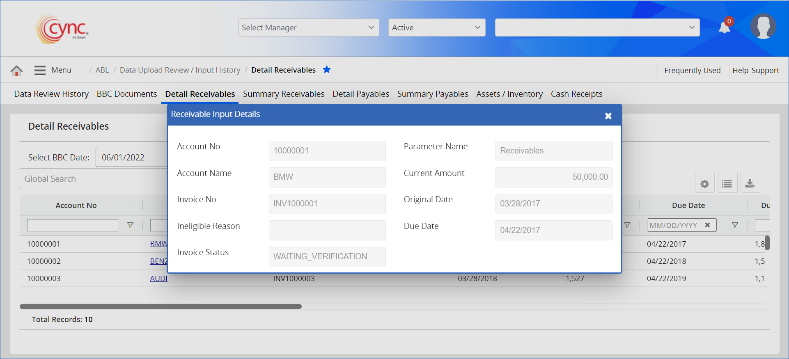789x359 pixels.
Task: Close the Receivable Input Details dialog
Action: click(x=608, y=116)
